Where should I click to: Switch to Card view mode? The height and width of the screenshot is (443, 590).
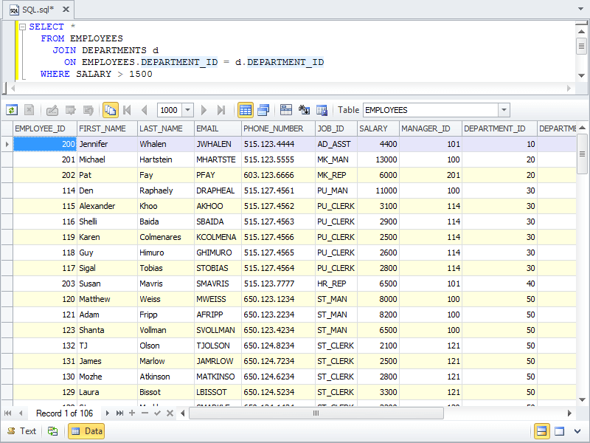point(263,110)
